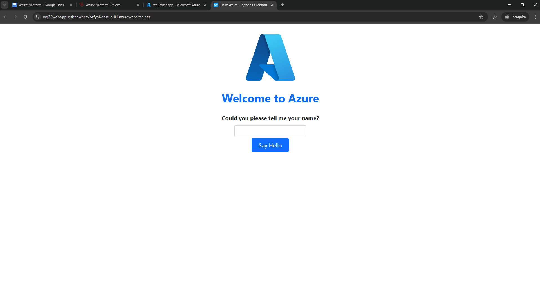Open the browser downloads icon
The width and height of the screenshot is (540, 295).
495,17
